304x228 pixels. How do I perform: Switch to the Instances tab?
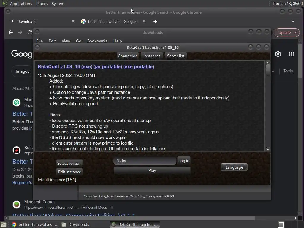[x=152, y=56]
